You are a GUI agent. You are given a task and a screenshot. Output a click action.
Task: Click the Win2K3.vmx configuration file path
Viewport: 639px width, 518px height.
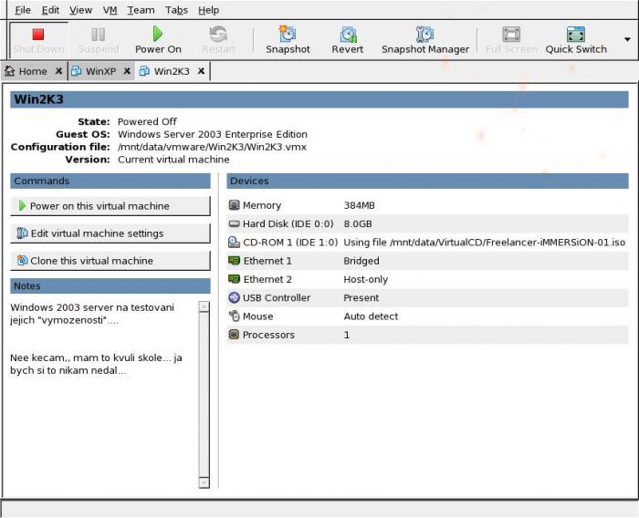pos(212,147)
